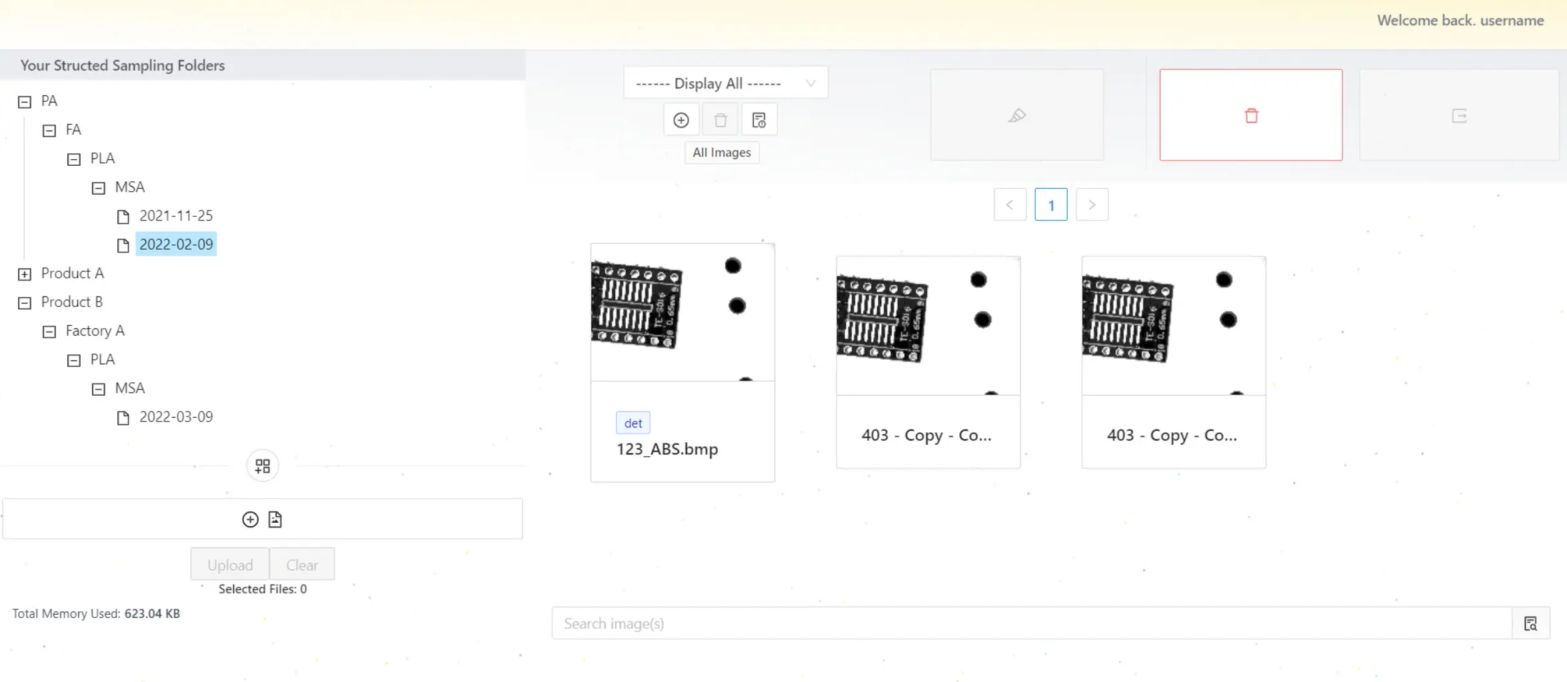This screenshot has width=1567, height=682.
Task: Expand the Product A folder
Action: 25,274
